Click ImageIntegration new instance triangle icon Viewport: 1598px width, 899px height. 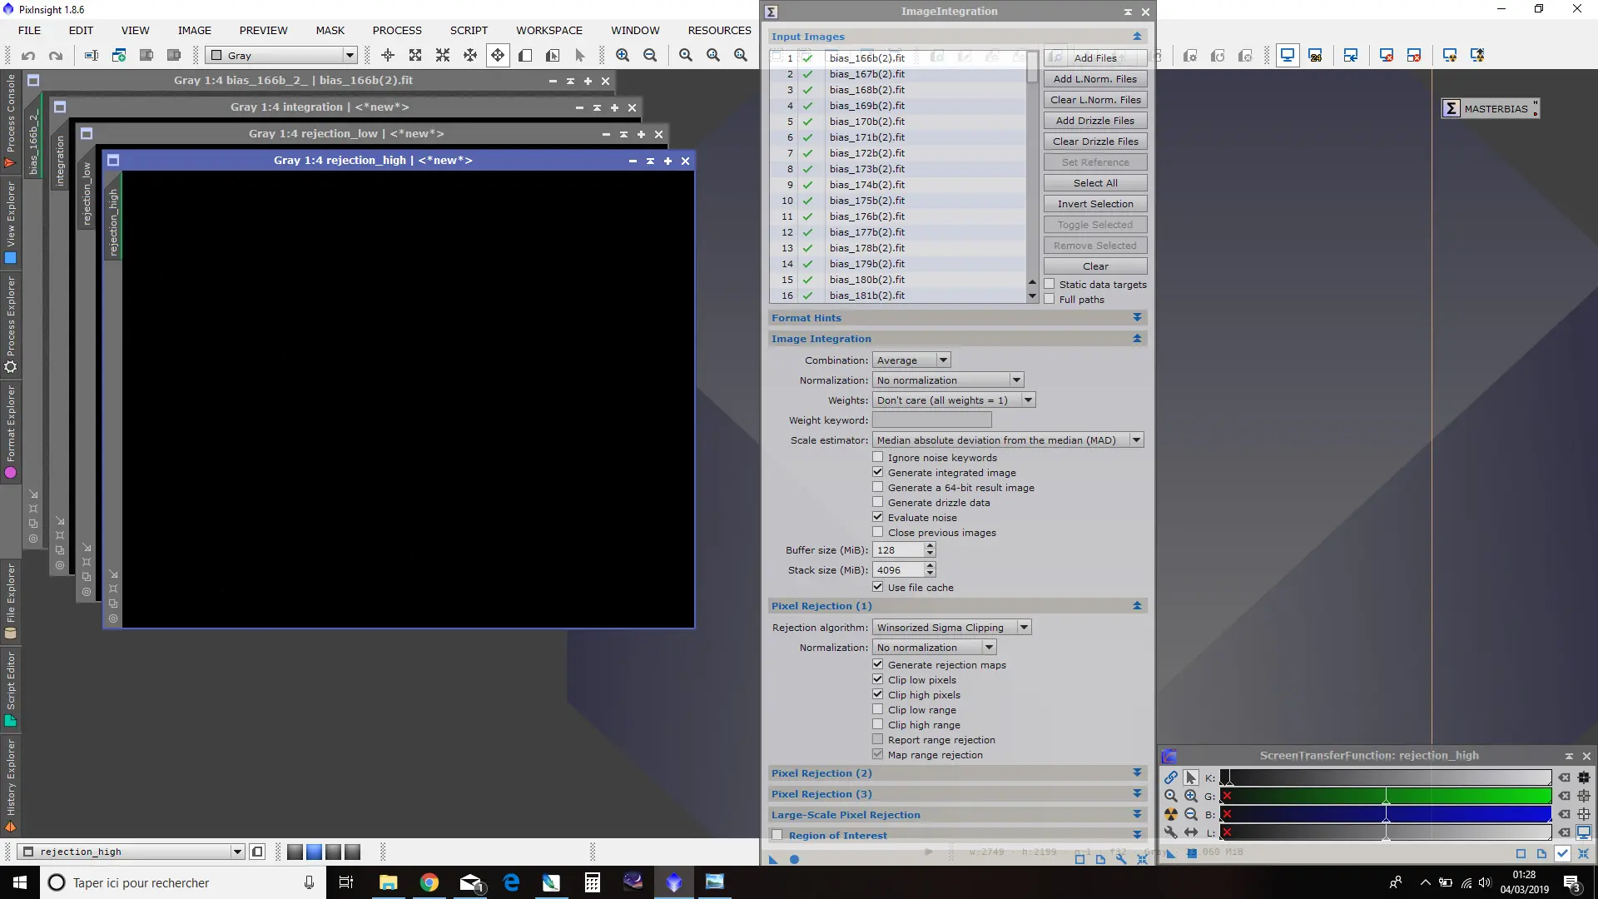pyautogui.click(x=772, y=860)
